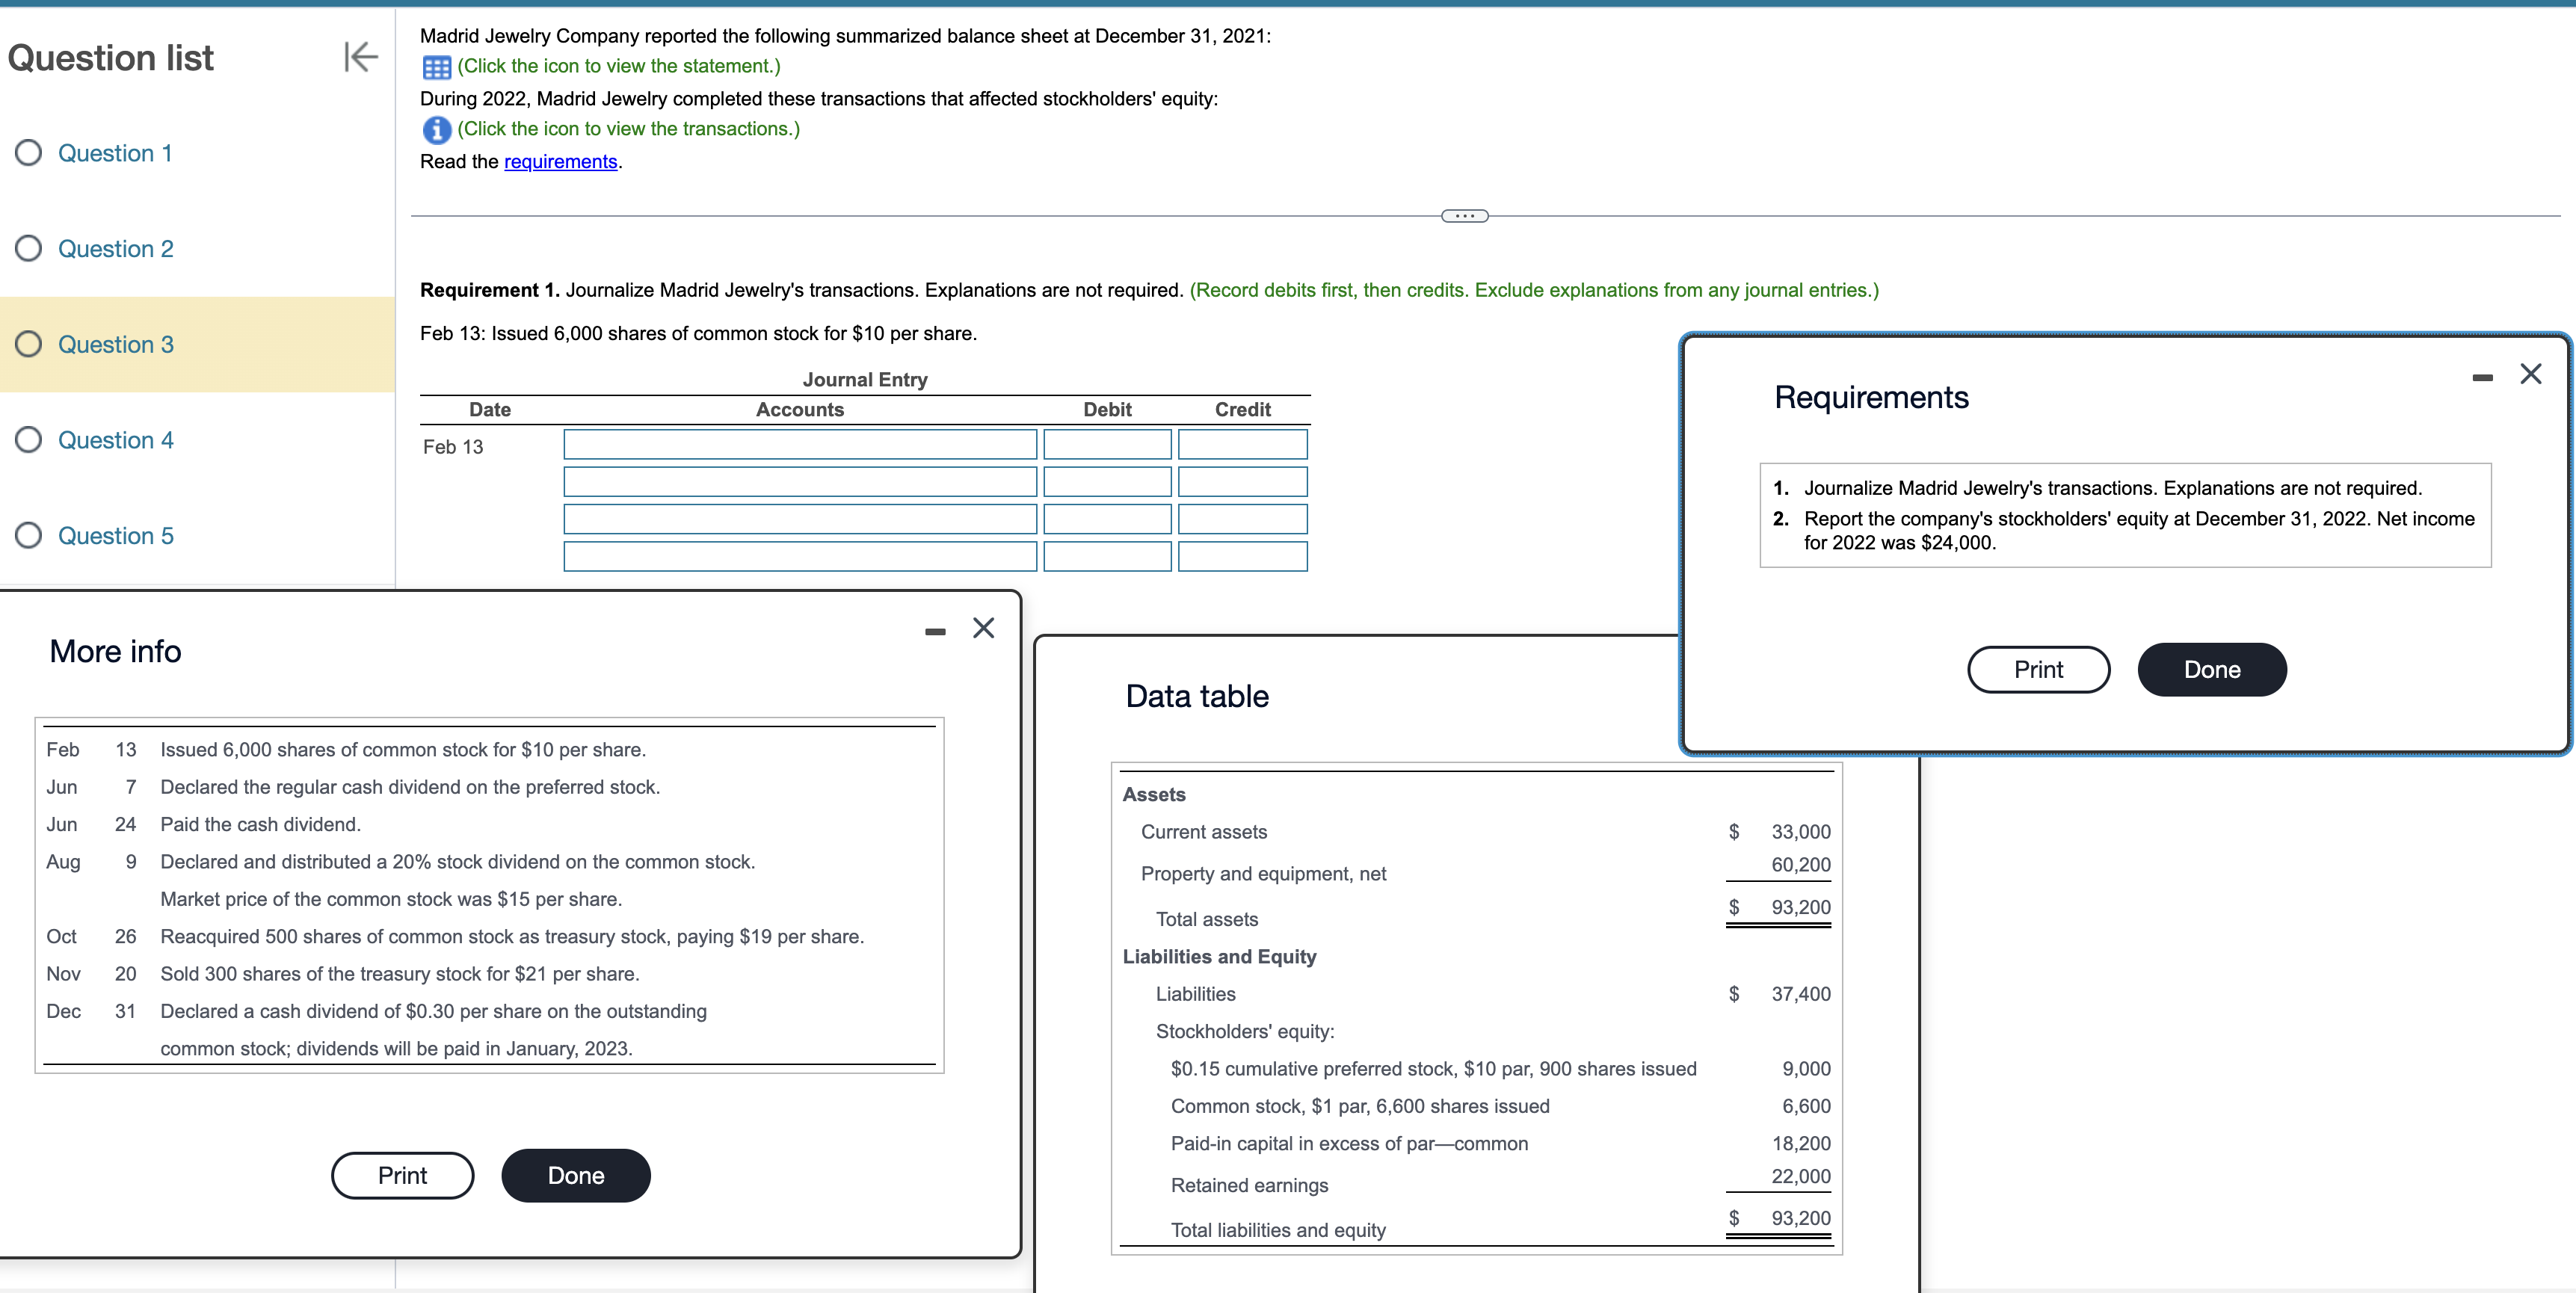Close the More info popup
This screenshot has width=2576, height=1293.
tap(983, 628)
